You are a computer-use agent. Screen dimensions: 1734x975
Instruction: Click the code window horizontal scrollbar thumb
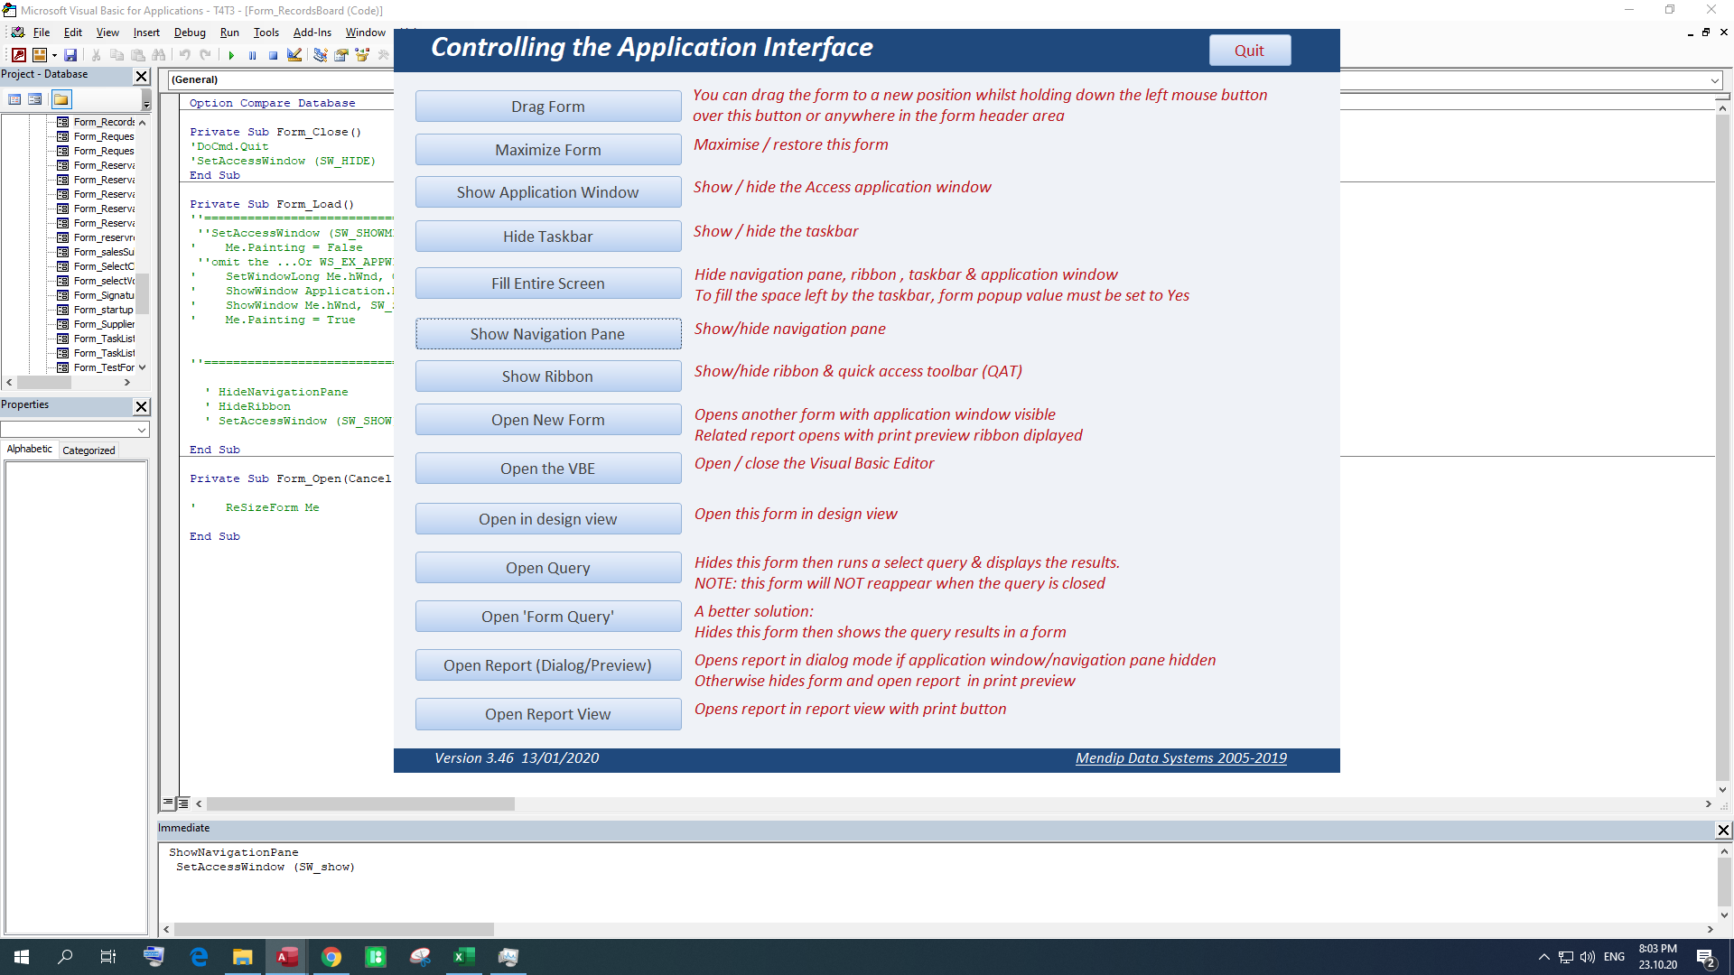(359, 803)
